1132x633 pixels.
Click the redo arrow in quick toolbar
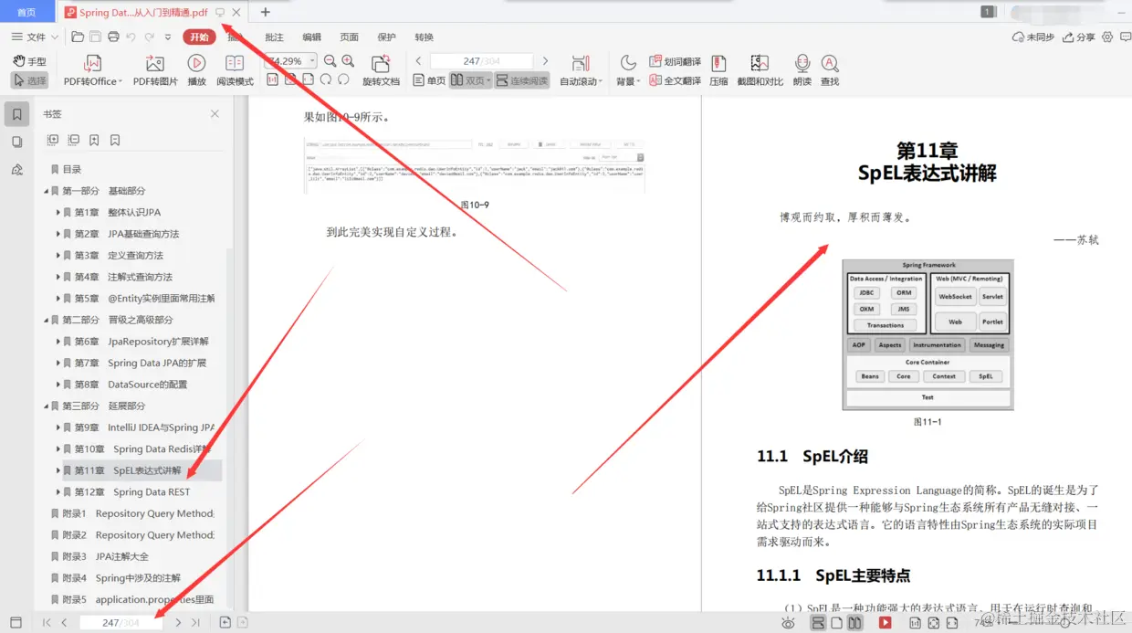point(150,37)
